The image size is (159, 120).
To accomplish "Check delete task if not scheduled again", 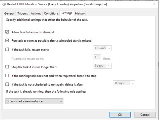I will [7, 84].
